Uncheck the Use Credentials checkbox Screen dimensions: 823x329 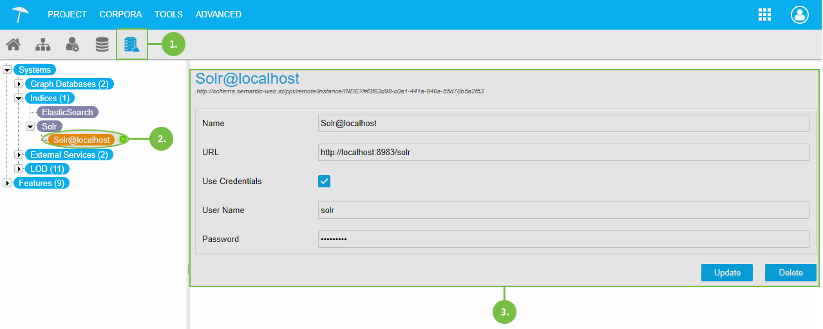click(x=325, y=182)
